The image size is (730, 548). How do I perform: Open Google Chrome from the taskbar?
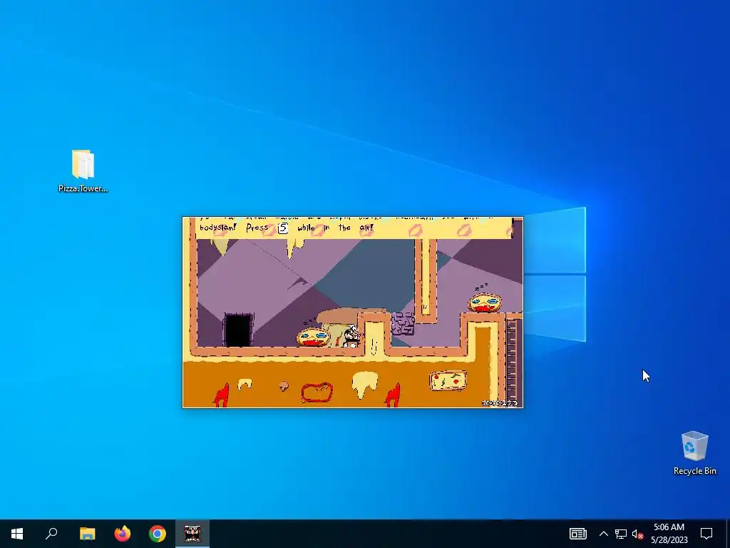158,534
